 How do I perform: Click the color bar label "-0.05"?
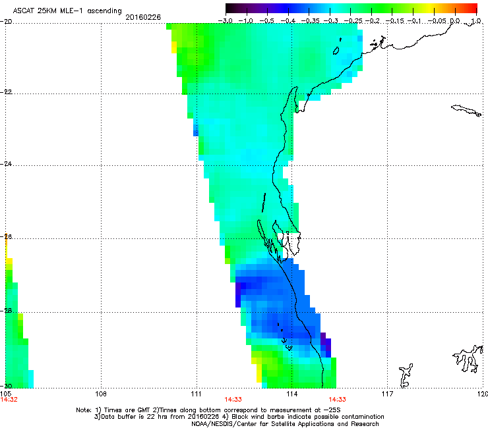pos(437,21)
